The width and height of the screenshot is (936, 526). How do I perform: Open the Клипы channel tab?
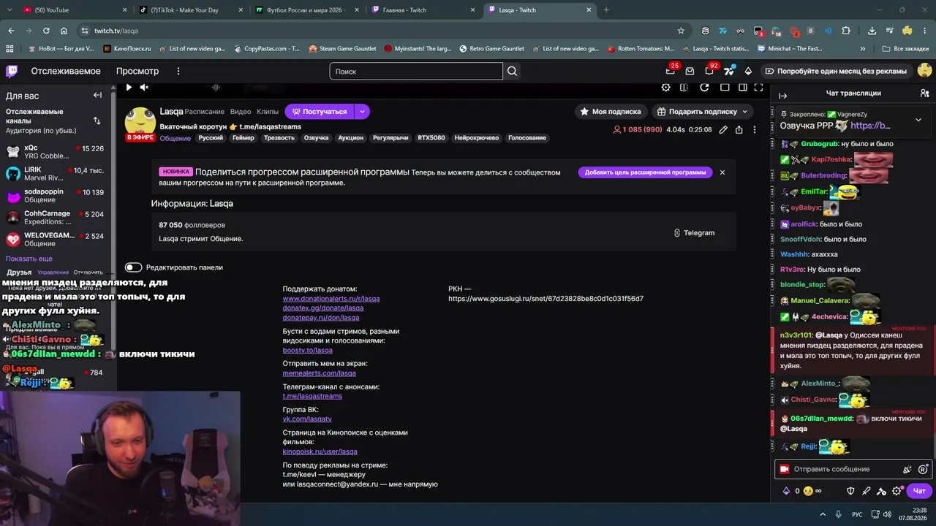coord(268,111)
